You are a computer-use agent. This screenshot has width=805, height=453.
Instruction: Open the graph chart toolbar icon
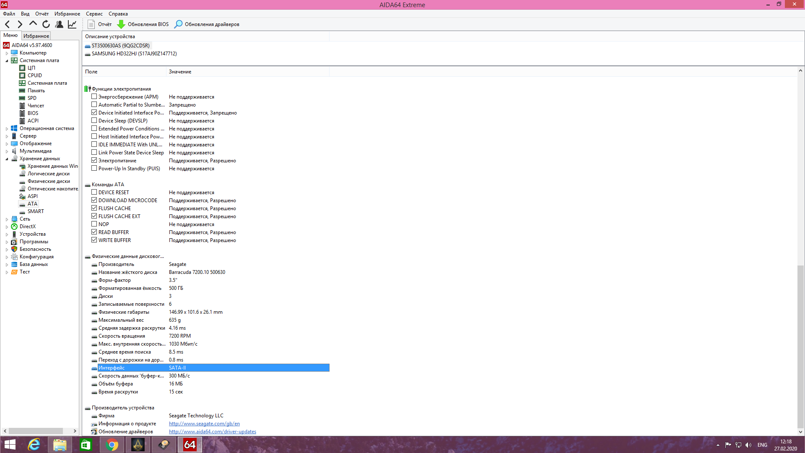point(72,24)
